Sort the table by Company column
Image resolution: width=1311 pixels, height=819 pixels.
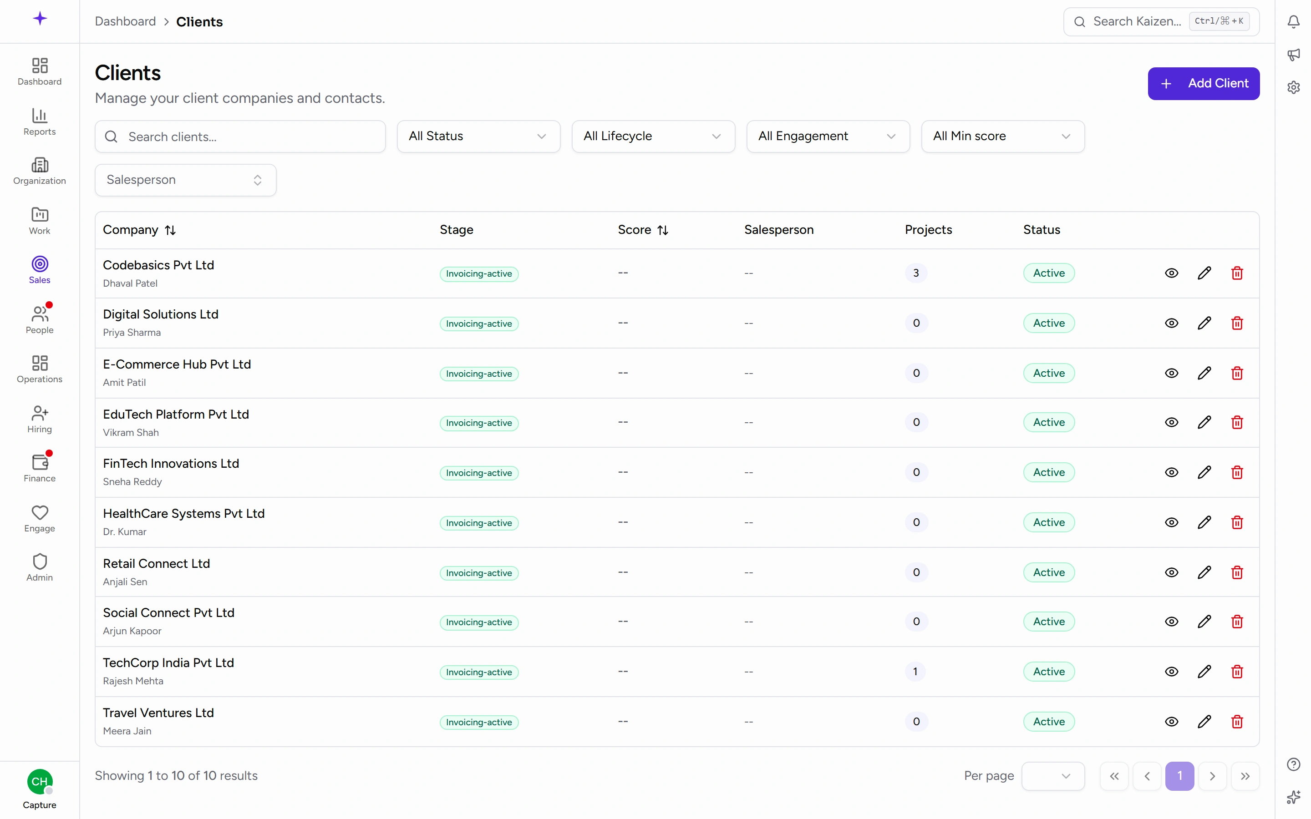coord(139,230)
